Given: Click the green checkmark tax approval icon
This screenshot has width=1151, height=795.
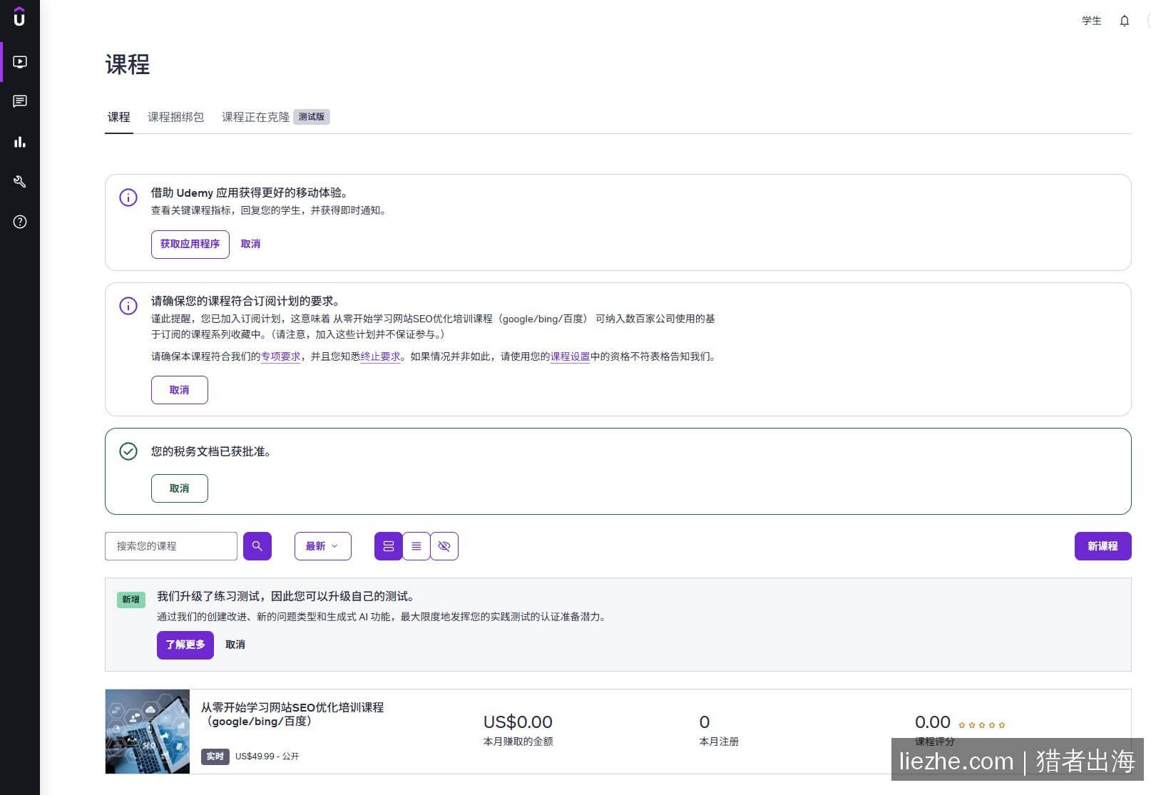Looking at the screenshot, I should (128, 451).
